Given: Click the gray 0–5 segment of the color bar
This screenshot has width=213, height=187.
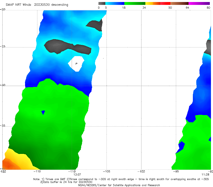Looking at the screenshot, I should coord(102,3).
